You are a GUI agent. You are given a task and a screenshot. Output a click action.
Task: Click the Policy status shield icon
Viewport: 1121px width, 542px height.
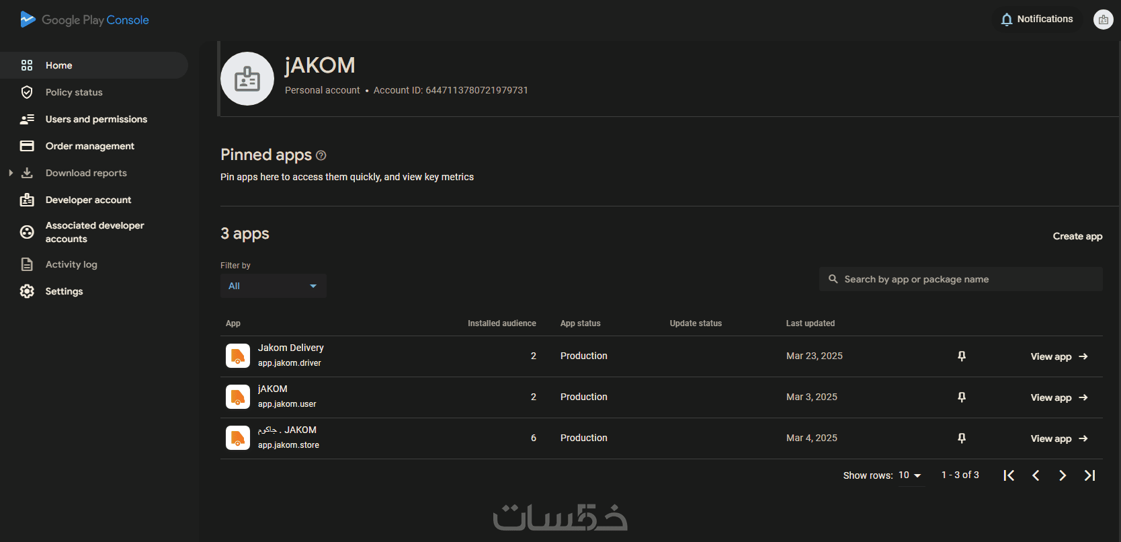(27, 92)
